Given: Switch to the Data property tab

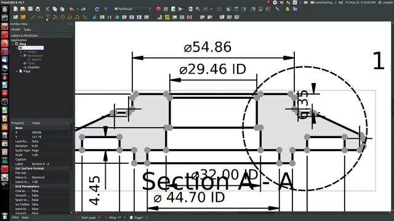Looking at the screenshot, I should click(25, 217).
